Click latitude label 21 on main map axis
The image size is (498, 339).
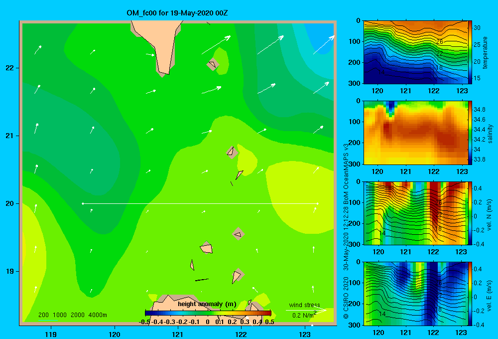tap(10, 136)
